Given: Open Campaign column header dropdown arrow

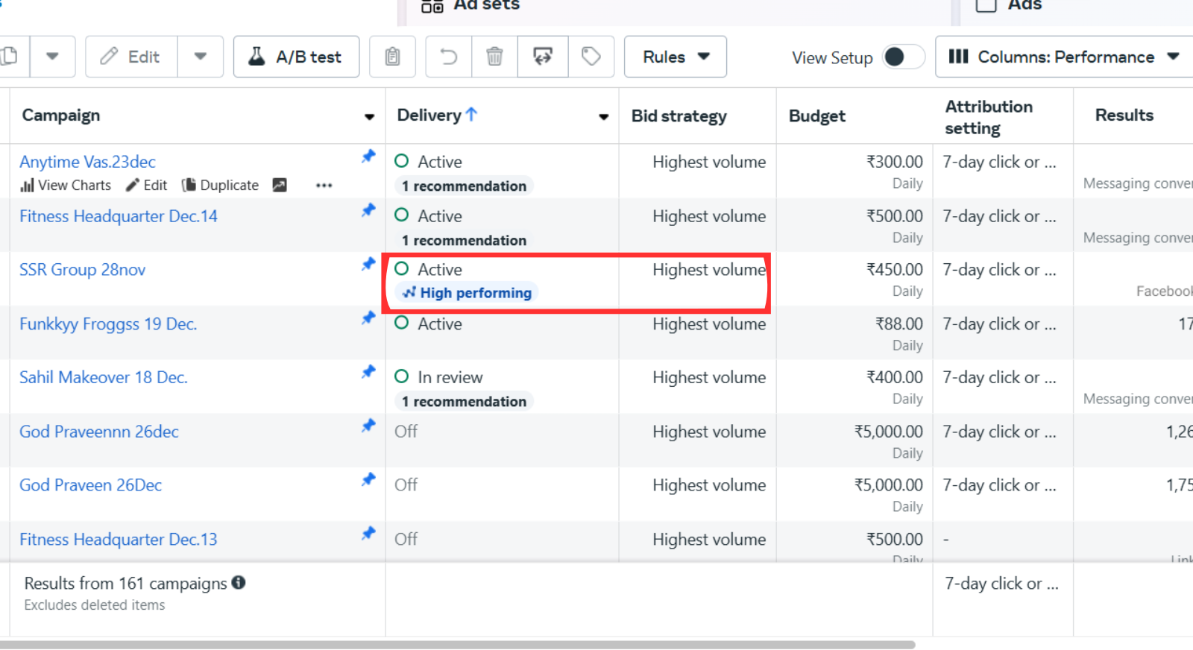Looking at the screenshot, I should click(369, 116).
